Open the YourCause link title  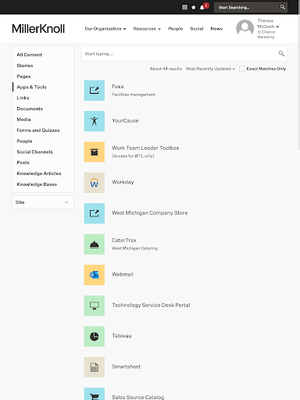tap(125, 120)
